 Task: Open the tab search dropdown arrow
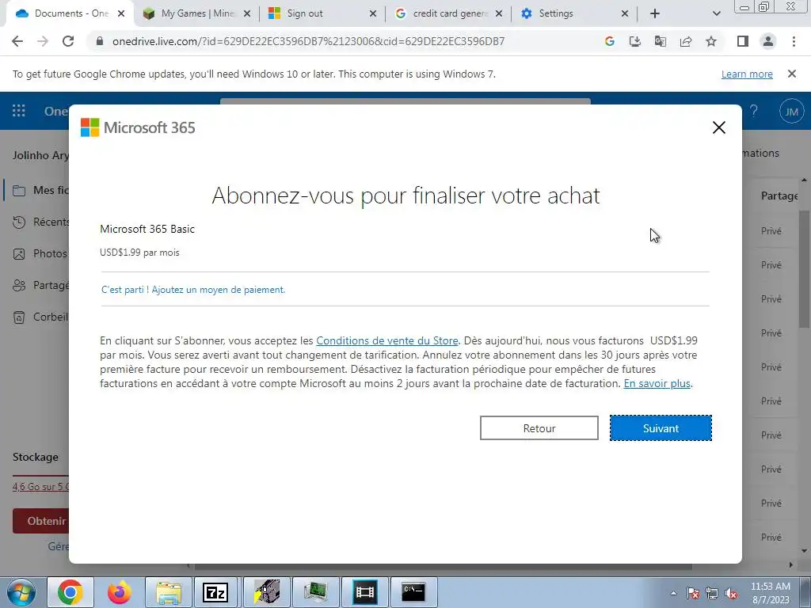click(x=716, y=14)
